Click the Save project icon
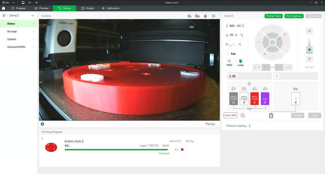325x174 pixels. 23,3
